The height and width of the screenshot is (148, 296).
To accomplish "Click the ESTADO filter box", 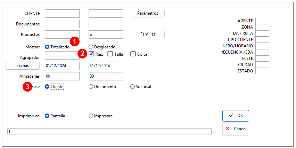I will pos(262,71).
